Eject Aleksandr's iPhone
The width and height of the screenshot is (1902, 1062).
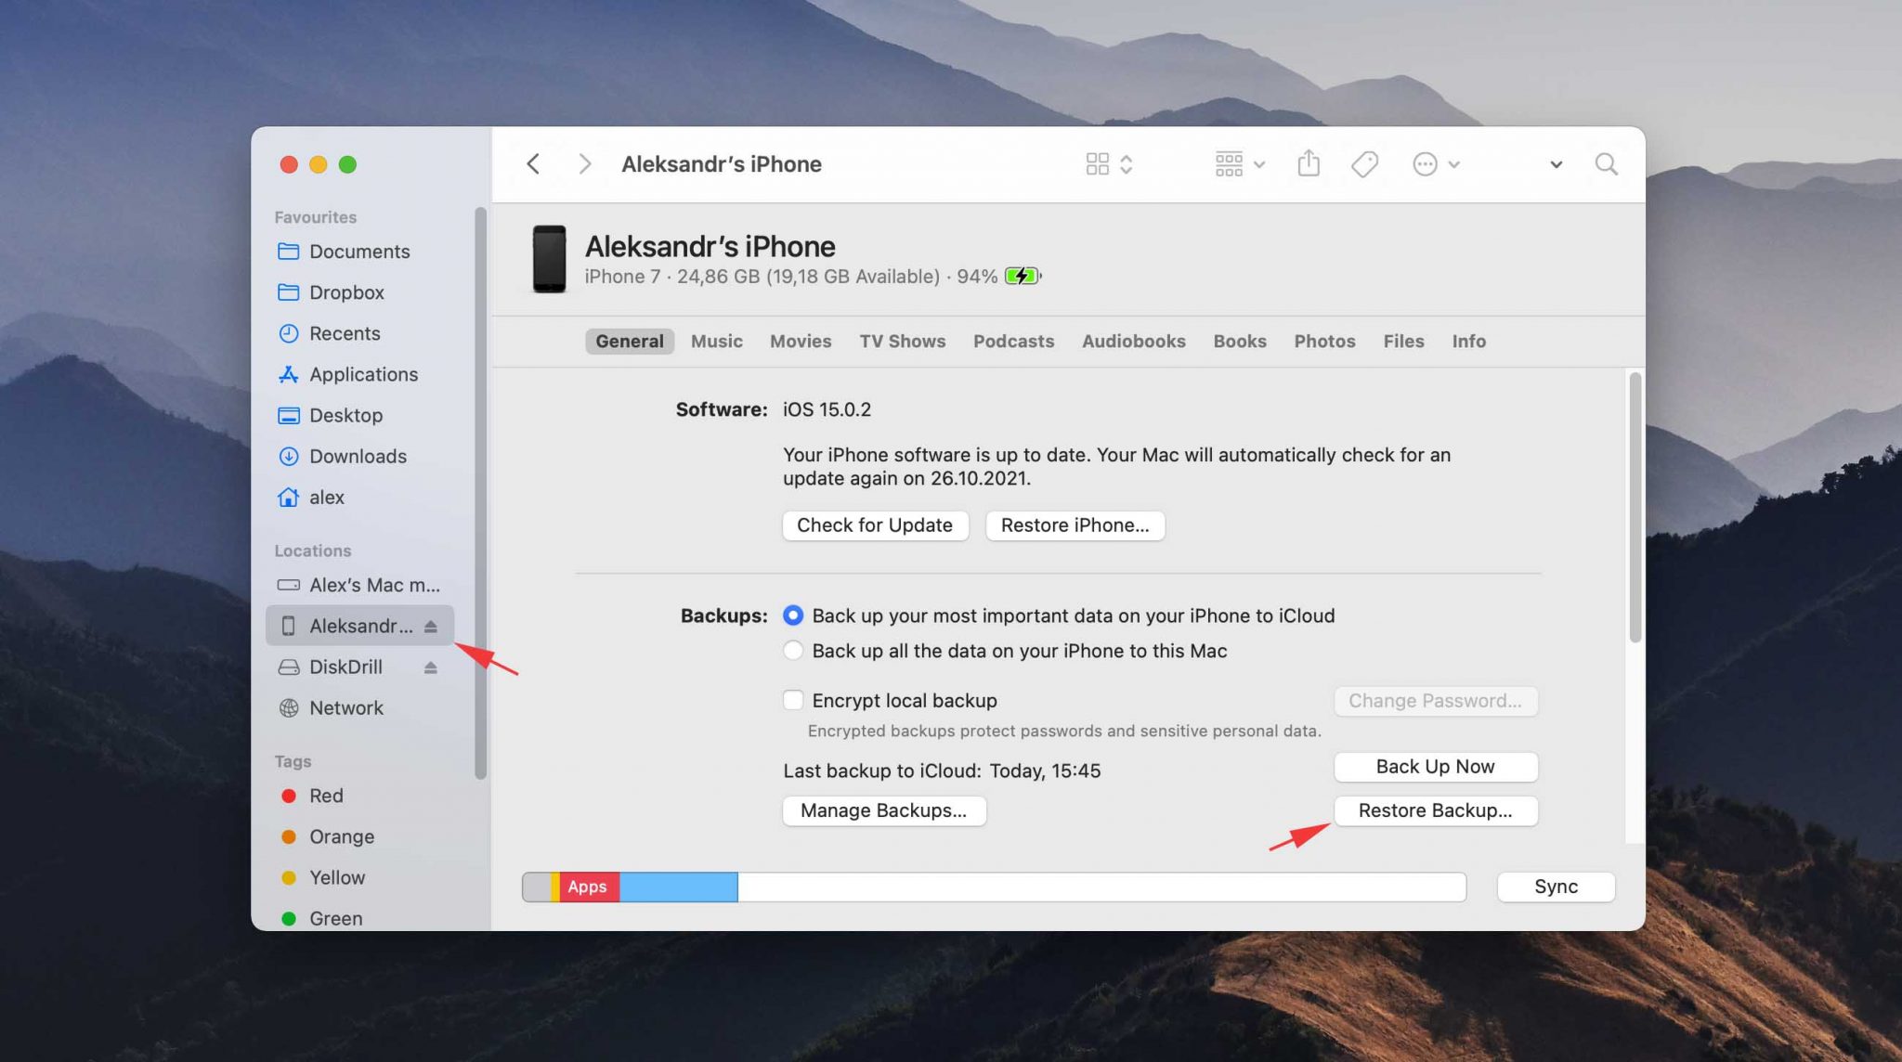(430, 627)
